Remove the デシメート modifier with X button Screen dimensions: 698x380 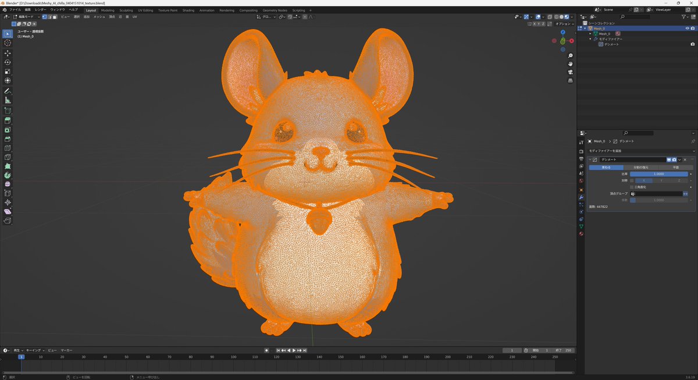pyautogui.click(x=685, y=159)
